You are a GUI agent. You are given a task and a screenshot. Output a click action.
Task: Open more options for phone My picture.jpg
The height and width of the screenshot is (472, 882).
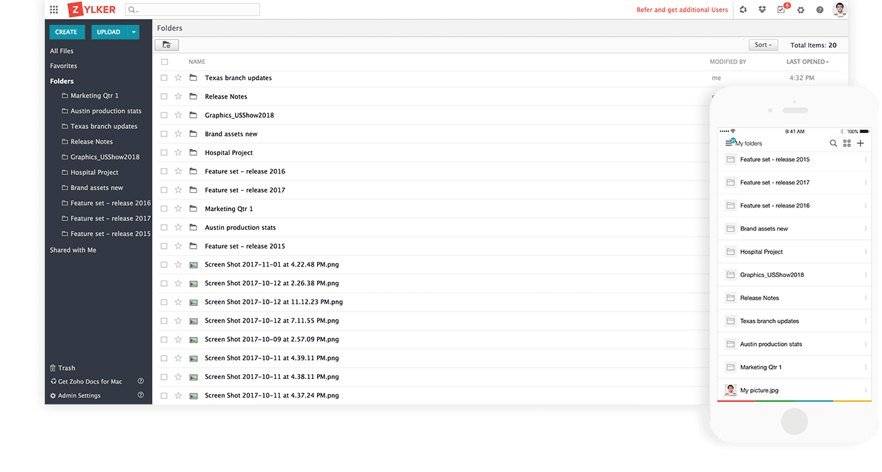pyautogui.click(x=866, y=390)
